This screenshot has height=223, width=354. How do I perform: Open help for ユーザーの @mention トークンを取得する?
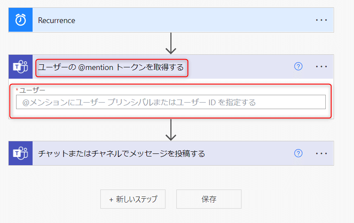click(298, 67)
